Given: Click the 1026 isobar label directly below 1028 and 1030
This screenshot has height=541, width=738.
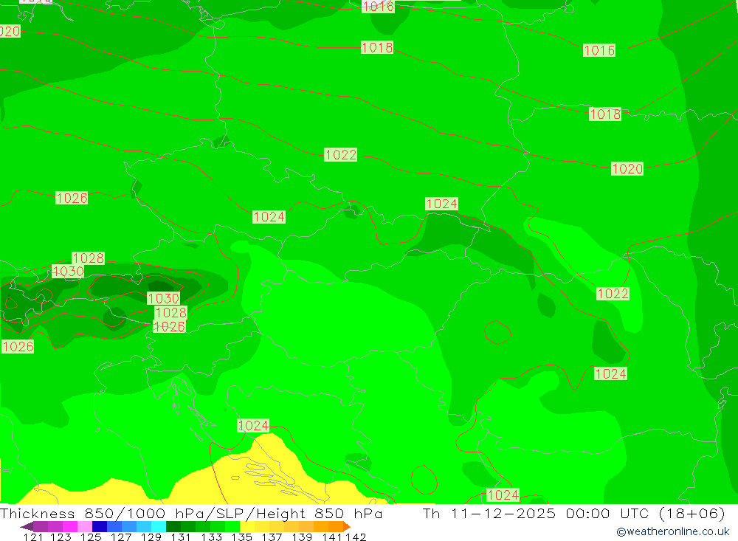Looking at the screenshot, I should (170, 326).
